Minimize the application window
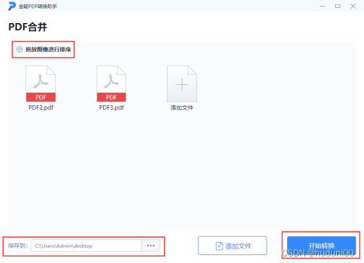Viewport: 364px width, 263px height. tap(323, 7)
